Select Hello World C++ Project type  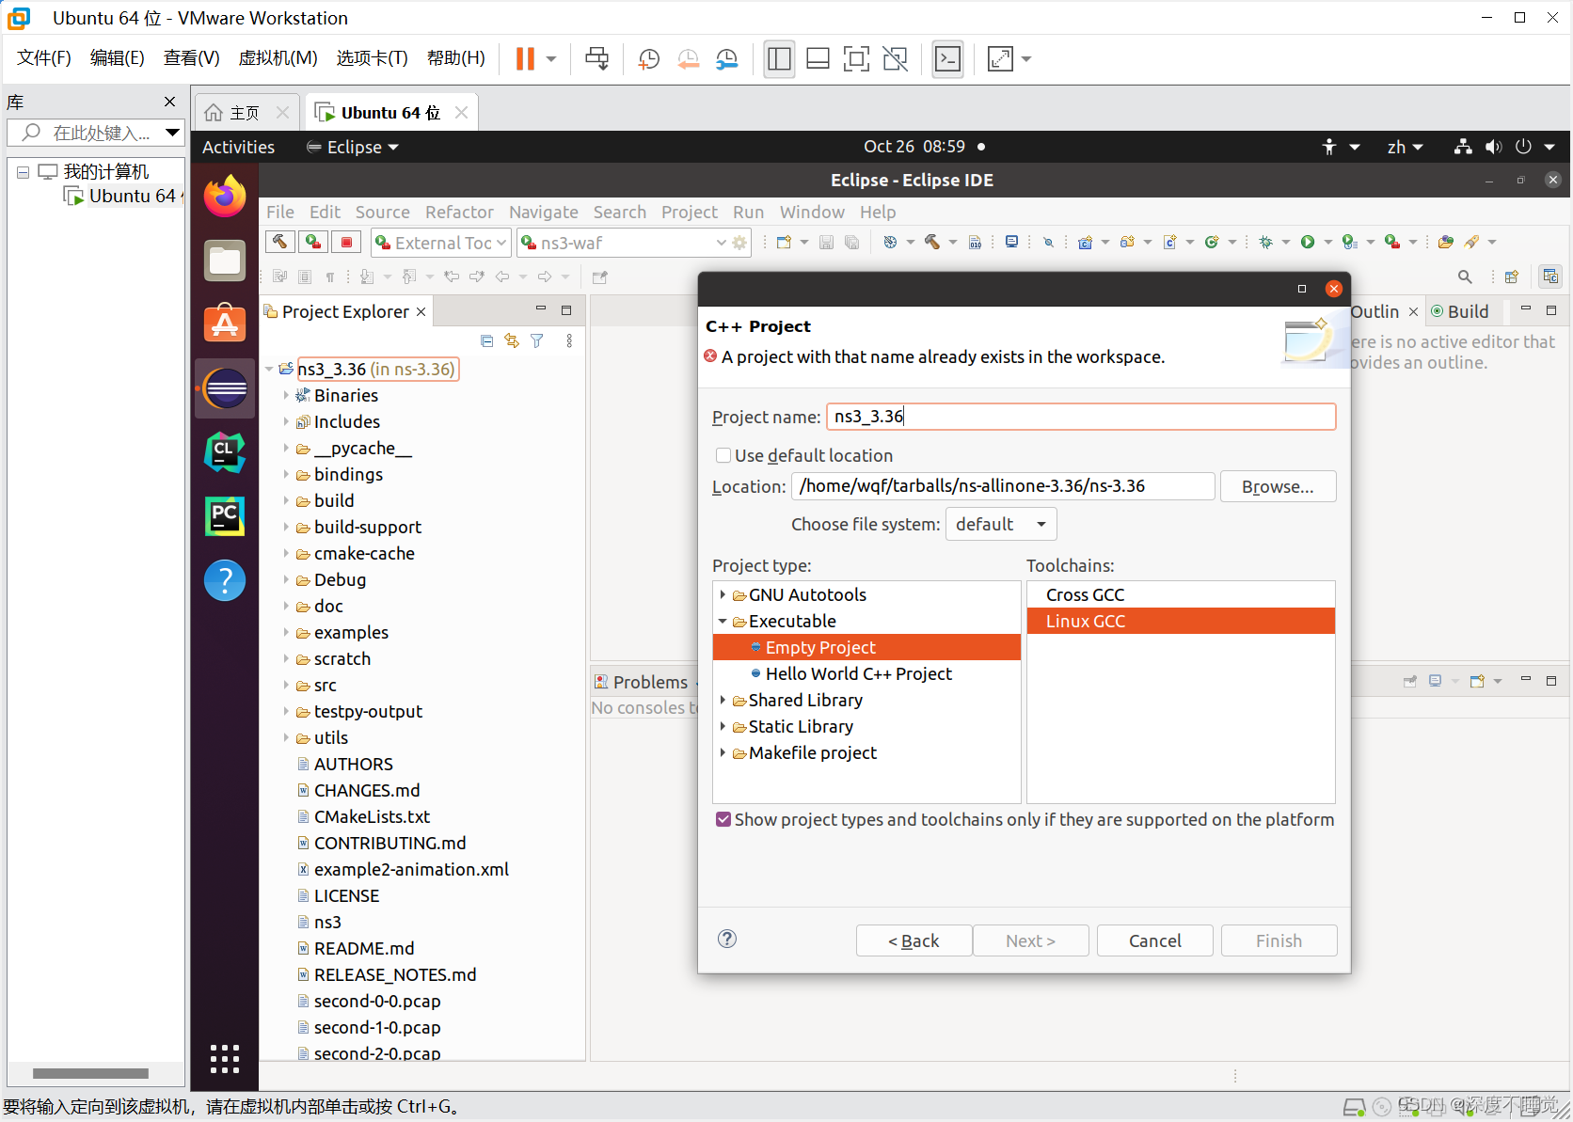click(858, 673)
